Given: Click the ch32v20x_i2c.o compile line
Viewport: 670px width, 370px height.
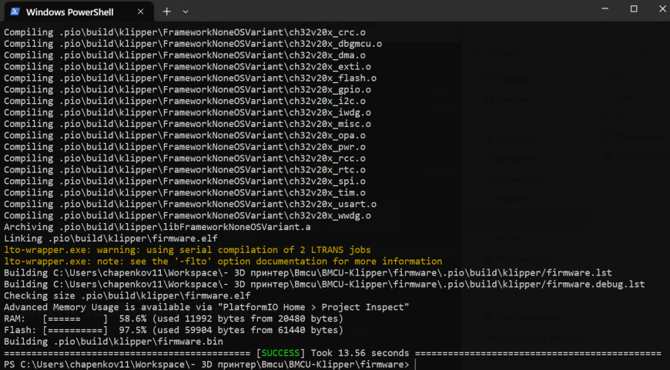Looking at the screenshot, I should coord(185,102).
